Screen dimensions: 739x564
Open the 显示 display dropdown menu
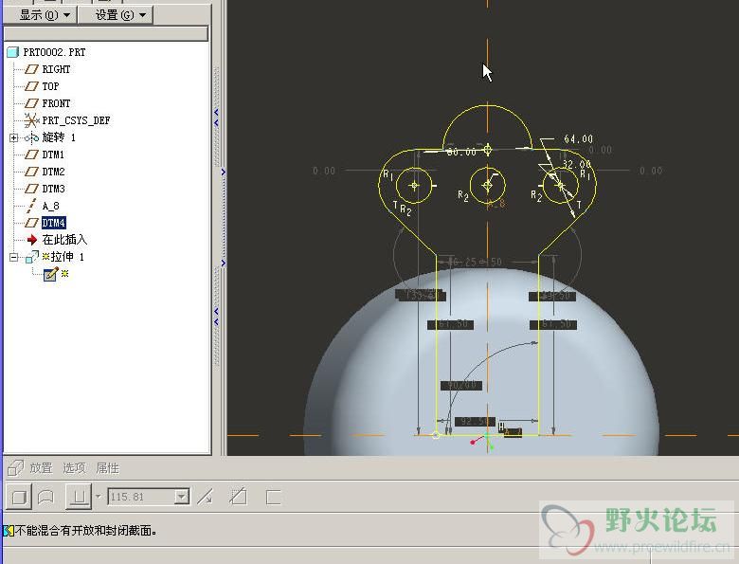click(x=40, y=15)
